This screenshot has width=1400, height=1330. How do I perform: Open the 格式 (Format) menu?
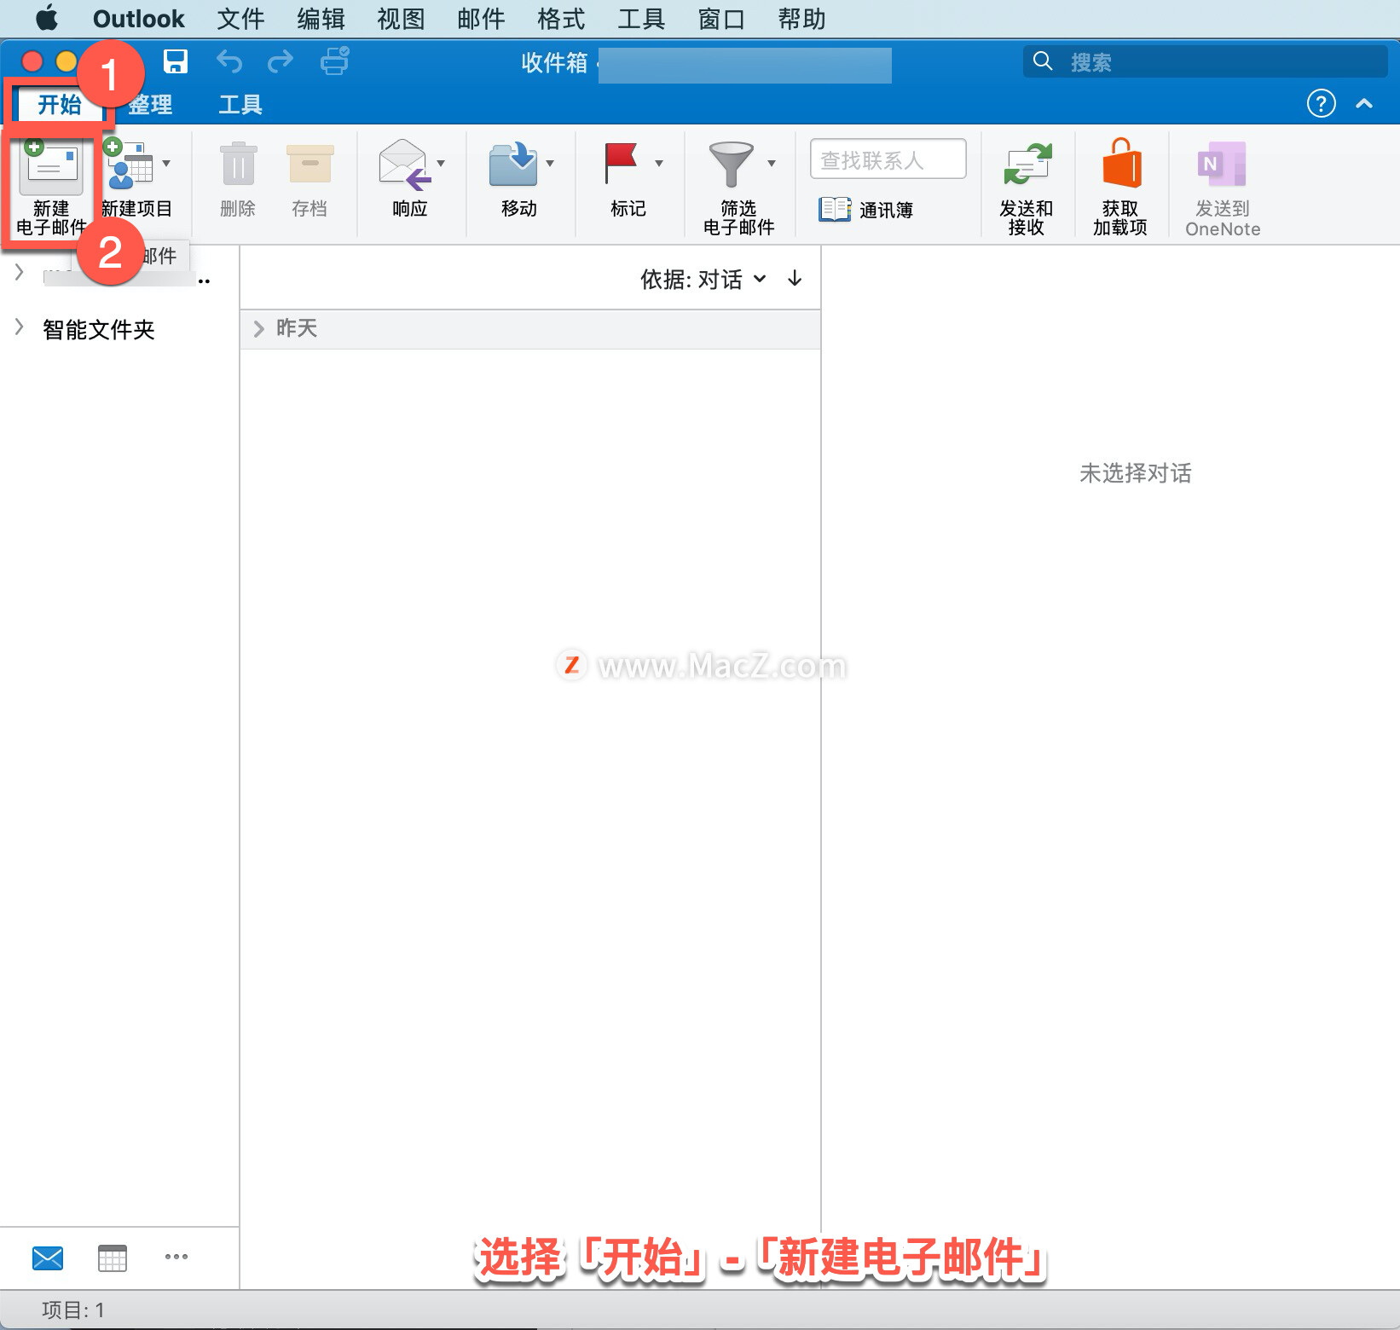pos(561,19)
